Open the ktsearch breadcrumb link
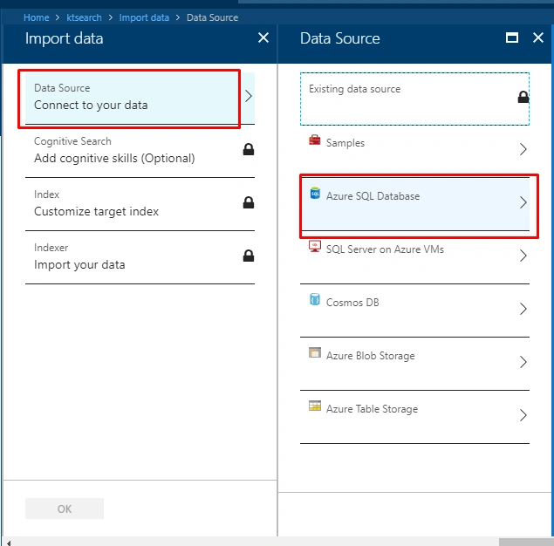Viewport: 554px width, 546px height. tap(84, 17)
